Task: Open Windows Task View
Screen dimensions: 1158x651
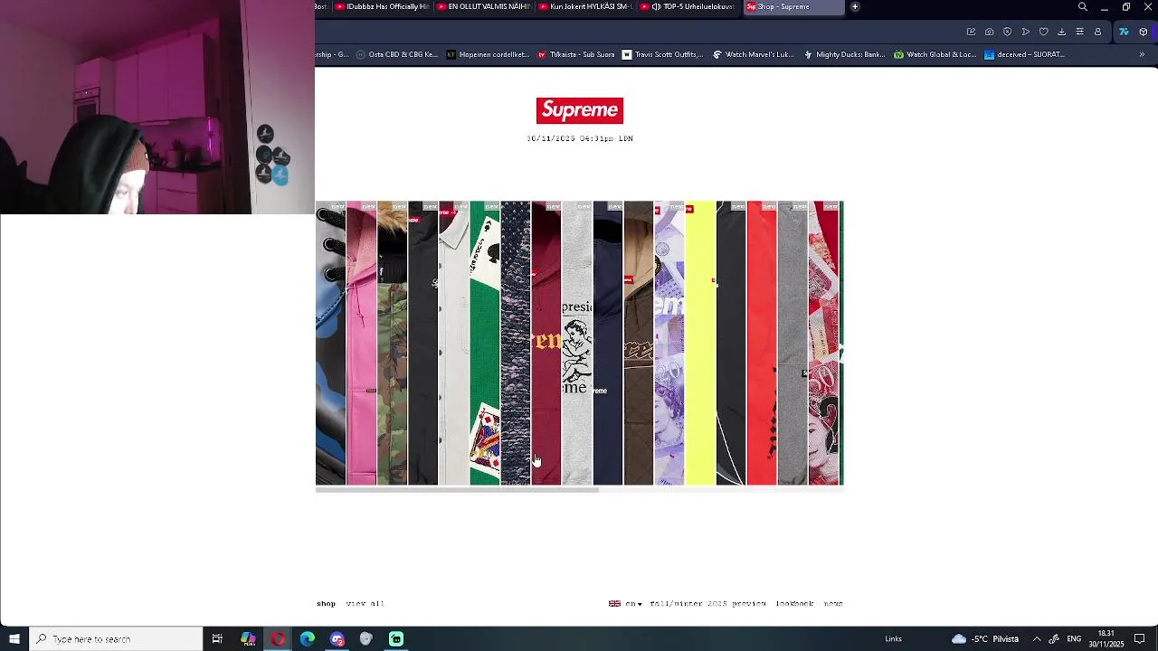Action: coord(217,638)
